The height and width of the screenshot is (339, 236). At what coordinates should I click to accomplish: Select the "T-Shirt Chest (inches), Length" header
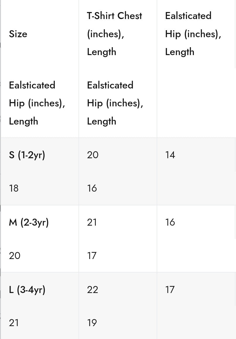tap(114, 34)
